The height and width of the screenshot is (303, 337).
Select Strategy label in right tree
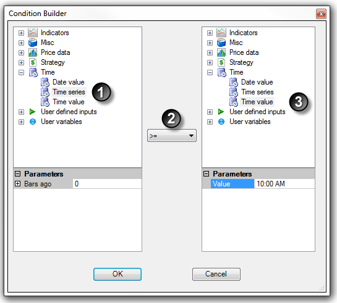coord(241,62)
